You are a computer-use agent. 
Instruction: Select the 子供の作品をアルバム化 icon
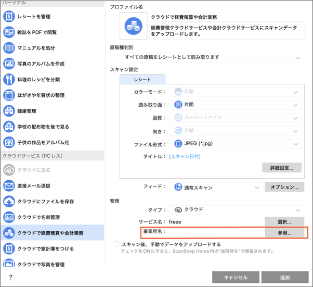click(9, 142)
